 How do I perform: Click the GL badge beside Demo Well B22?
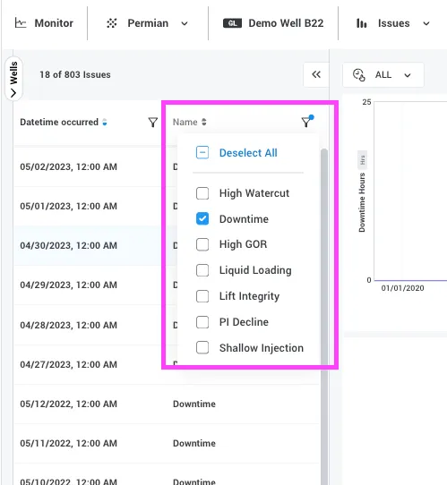click(233, 23)
